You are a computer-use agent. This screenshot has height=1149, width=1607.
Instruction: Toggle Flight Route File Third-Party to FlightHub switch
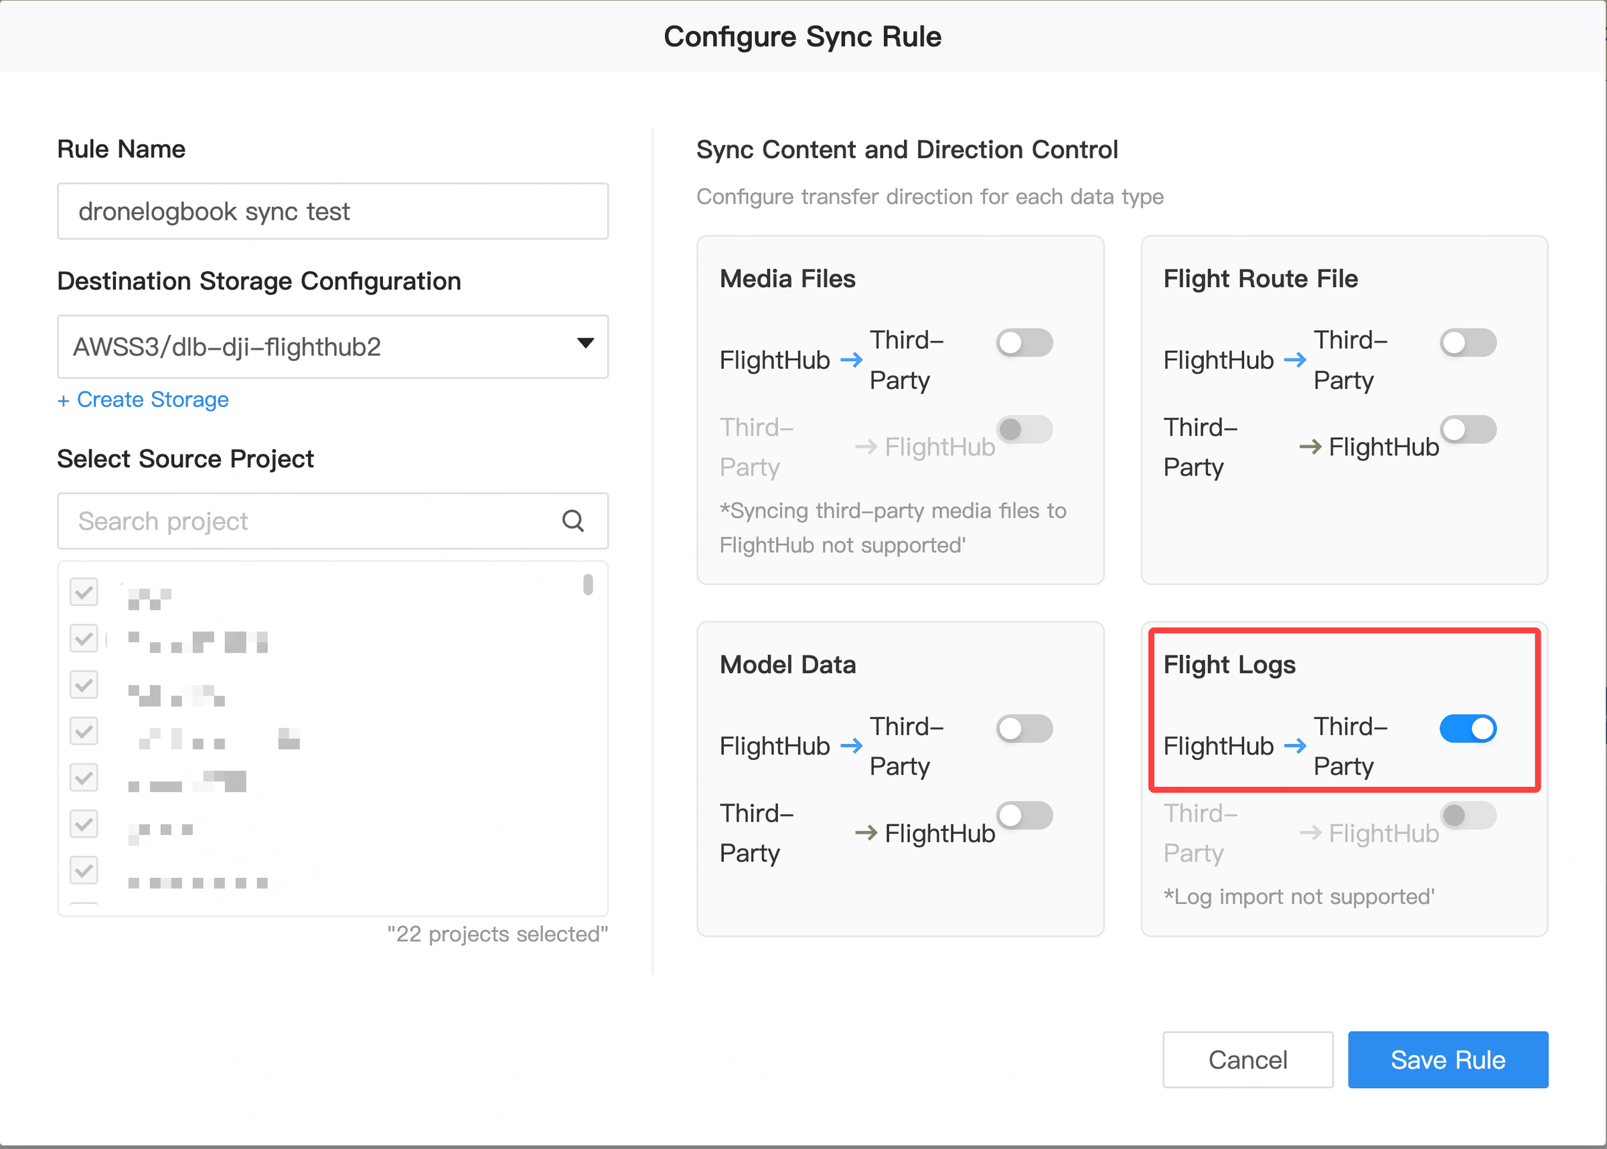[1468, 429]
